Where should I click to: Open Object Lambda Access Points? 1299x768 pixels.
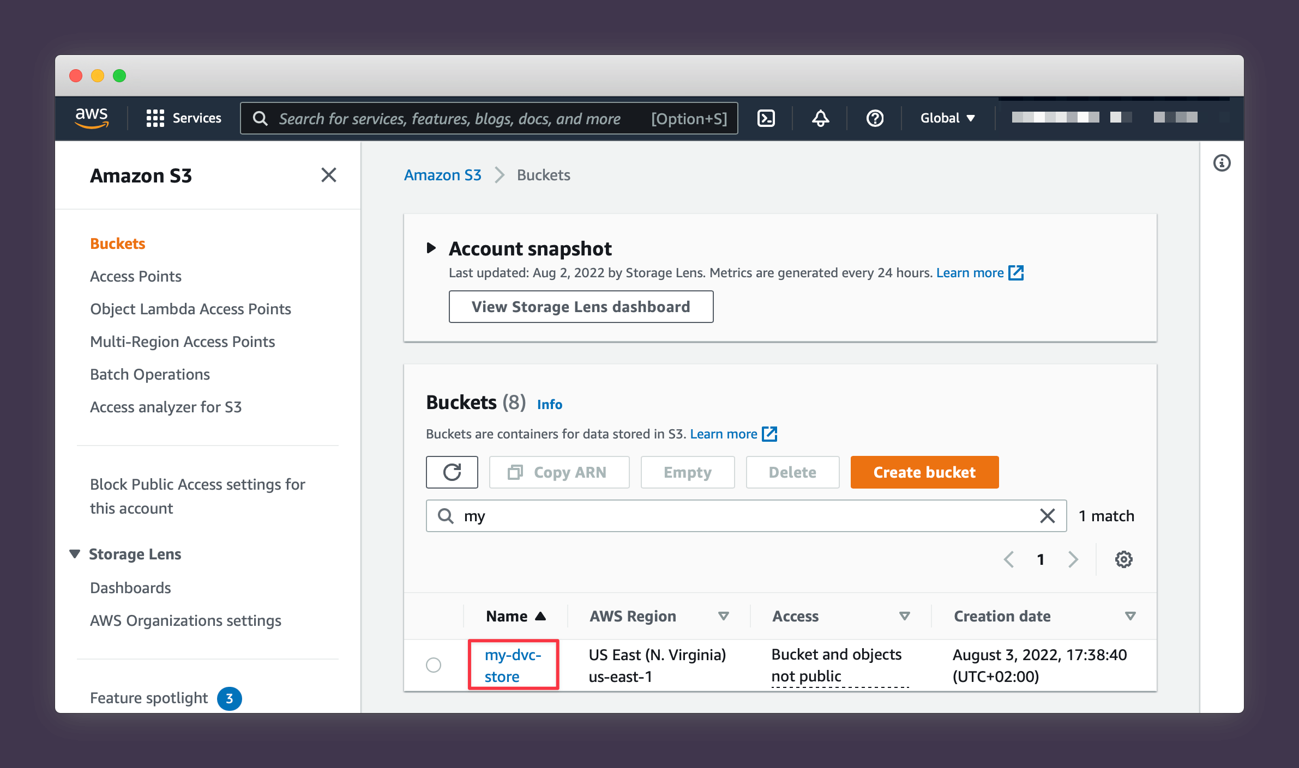pos(190,309)
